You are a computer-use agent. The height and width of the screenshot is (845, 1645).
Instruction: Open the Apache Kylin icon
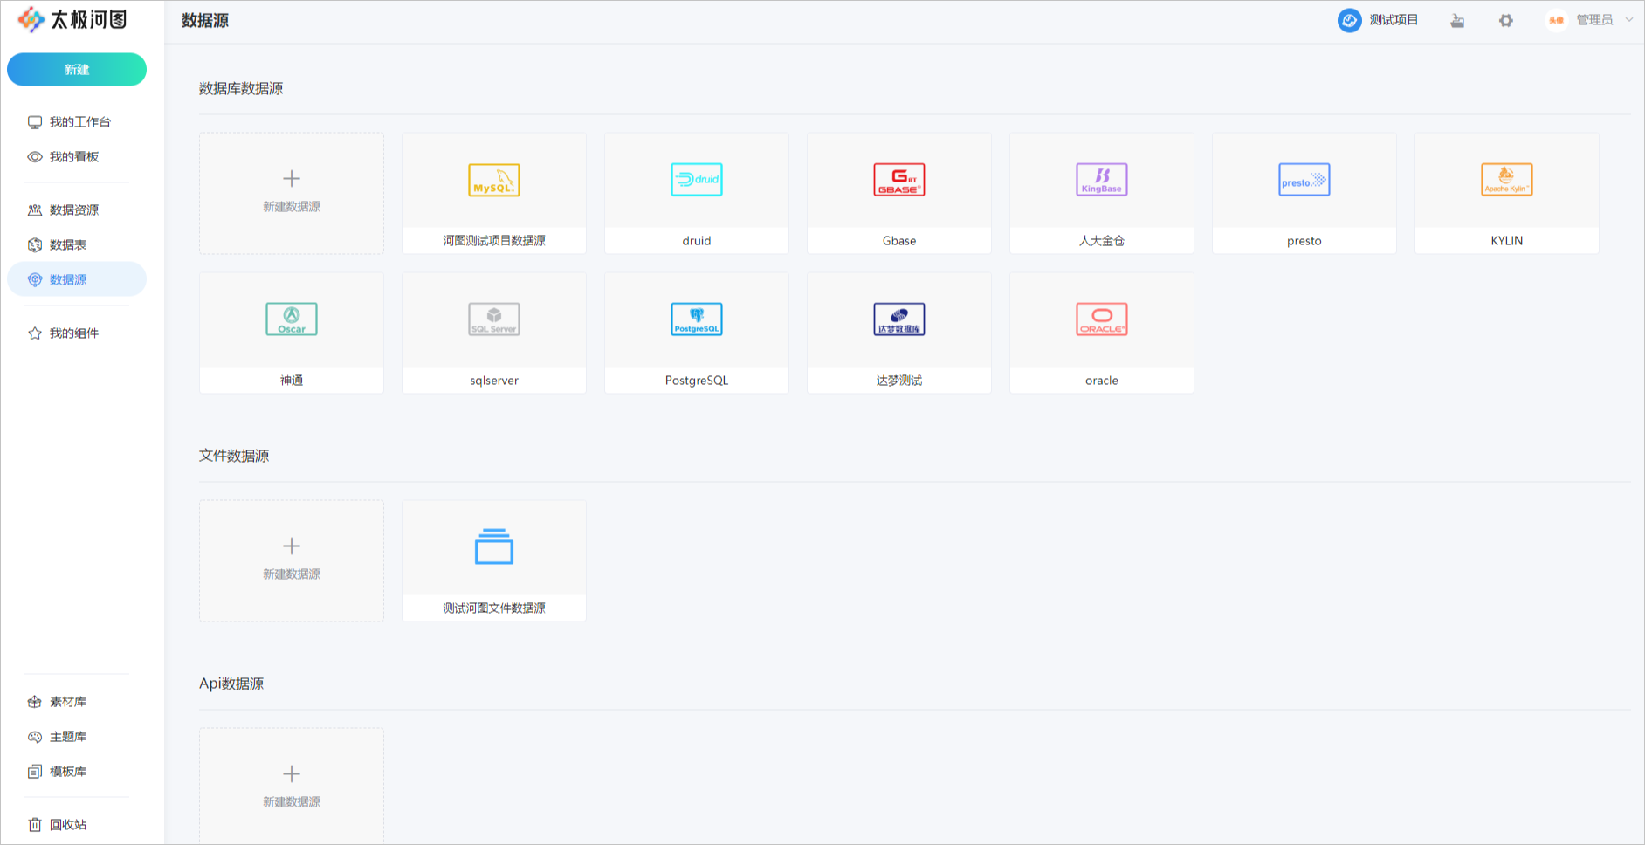(1507, 180)
